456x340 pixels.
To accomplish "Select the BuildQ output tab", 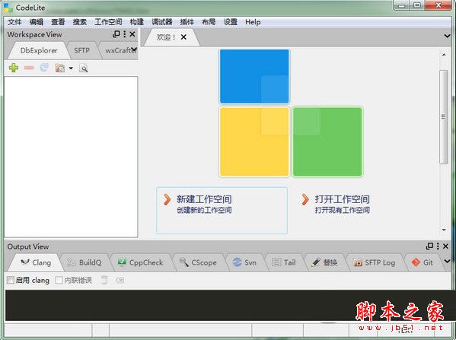I will [85, 262].
